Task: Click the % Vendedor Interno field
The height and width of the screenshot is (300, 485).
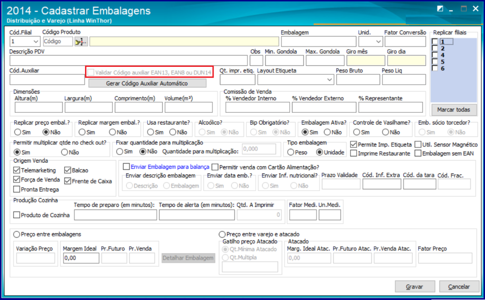Action: 258,108
